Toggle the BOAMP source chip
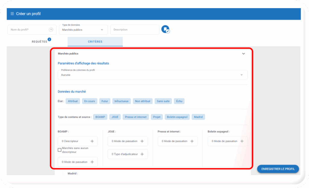 [x=100, y=117]
